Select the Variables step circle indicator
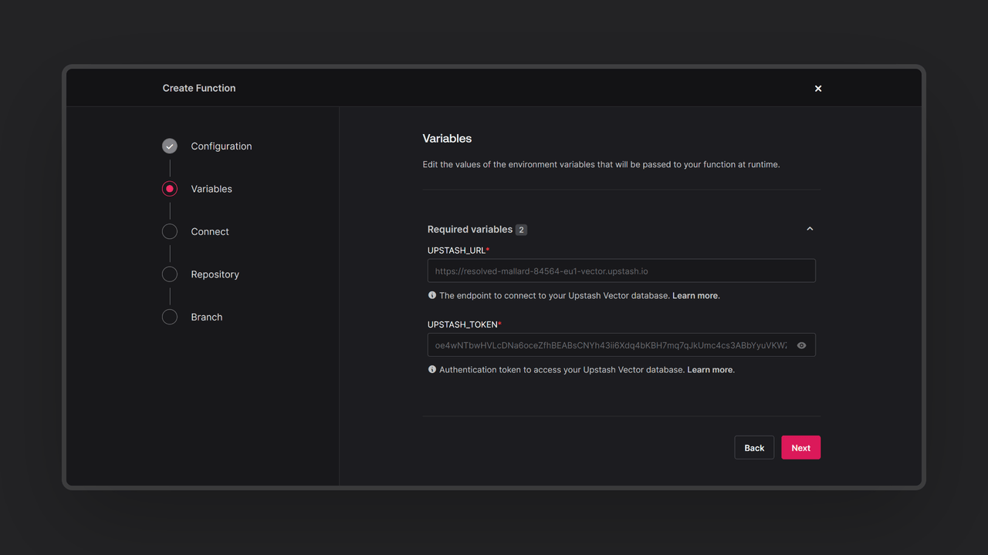Image resolution: width=988 pixels, height=555 pixels. pos(170,189)
